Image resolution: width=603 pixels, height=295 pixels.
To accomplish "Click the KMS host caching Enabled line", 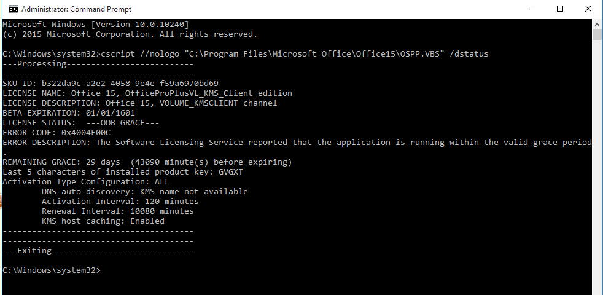I will coord(103,221).
